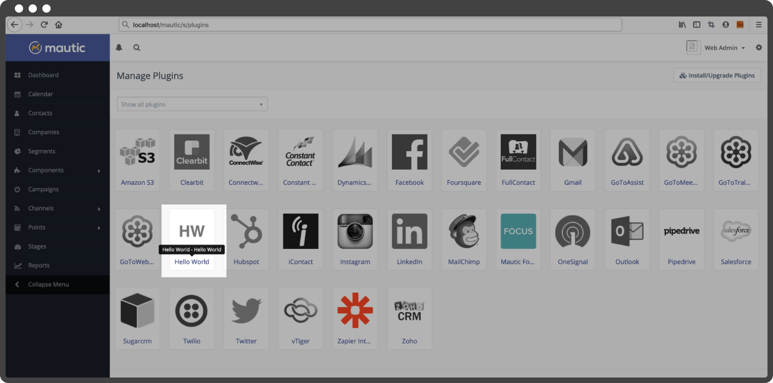Image resolution: width=773 pixels, height=383 pixels.
Task: Open the Hubspot plugin card
Action: click(x=246, y=239)
